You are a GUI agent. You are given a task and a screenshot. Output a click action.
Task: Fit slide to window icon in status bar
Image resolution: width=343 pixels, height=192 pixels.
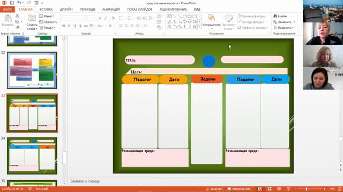tap(339, 189)
